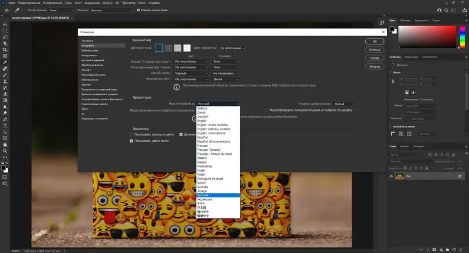Switch to the Коррекция tab
Screen dimensions: 469x253
click(x=412, y=57)
